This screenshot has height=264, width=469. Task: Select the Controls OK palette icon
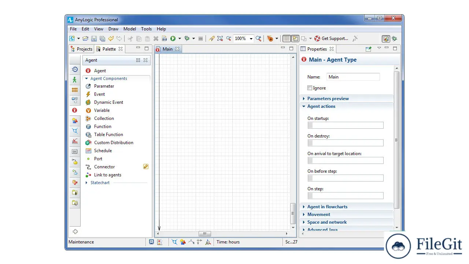(x=75, y=151)
